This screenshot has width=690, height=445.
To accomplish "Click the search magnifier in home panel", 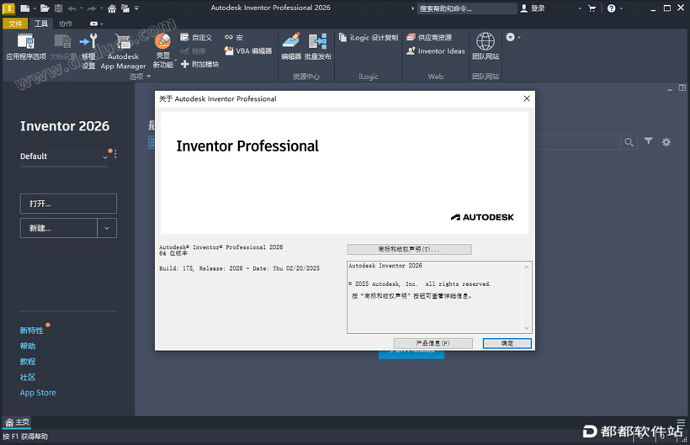I will point(629,142).
